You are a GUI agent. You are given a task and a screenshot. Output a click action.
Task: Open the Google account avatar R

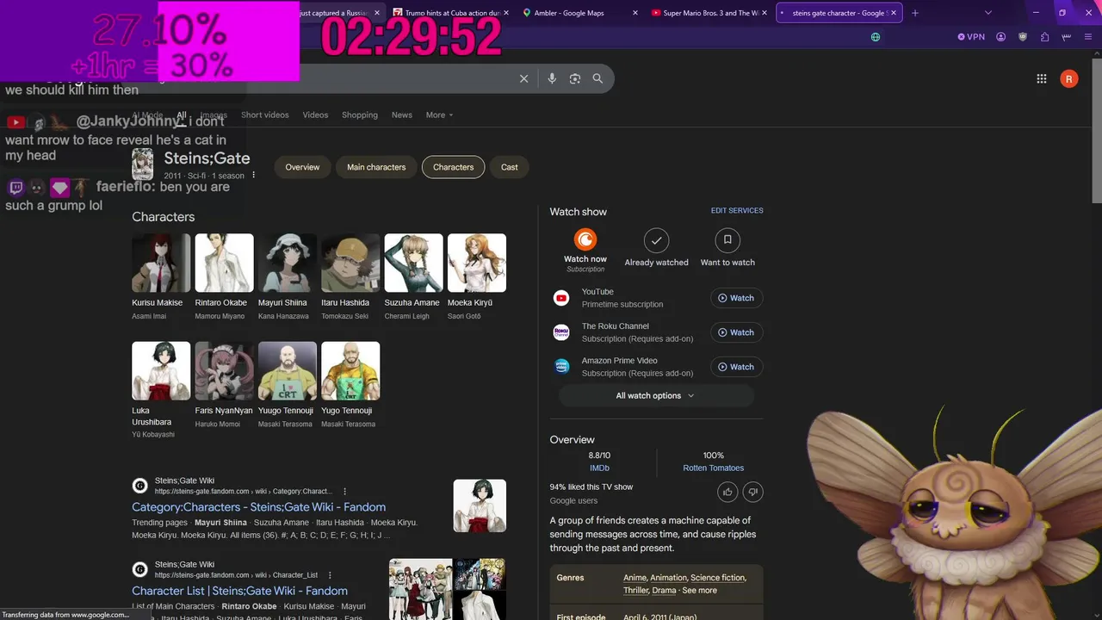click(1068, 79)
